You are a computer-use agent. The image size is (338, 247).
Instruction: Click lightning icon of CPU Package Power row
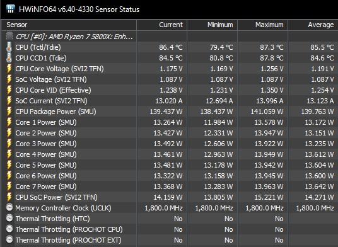click(x=9, y=112)
